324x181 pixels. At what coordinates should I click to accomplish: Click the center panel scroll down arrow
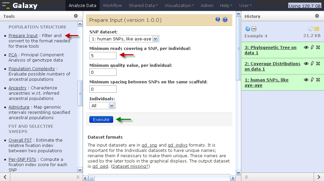238,173
